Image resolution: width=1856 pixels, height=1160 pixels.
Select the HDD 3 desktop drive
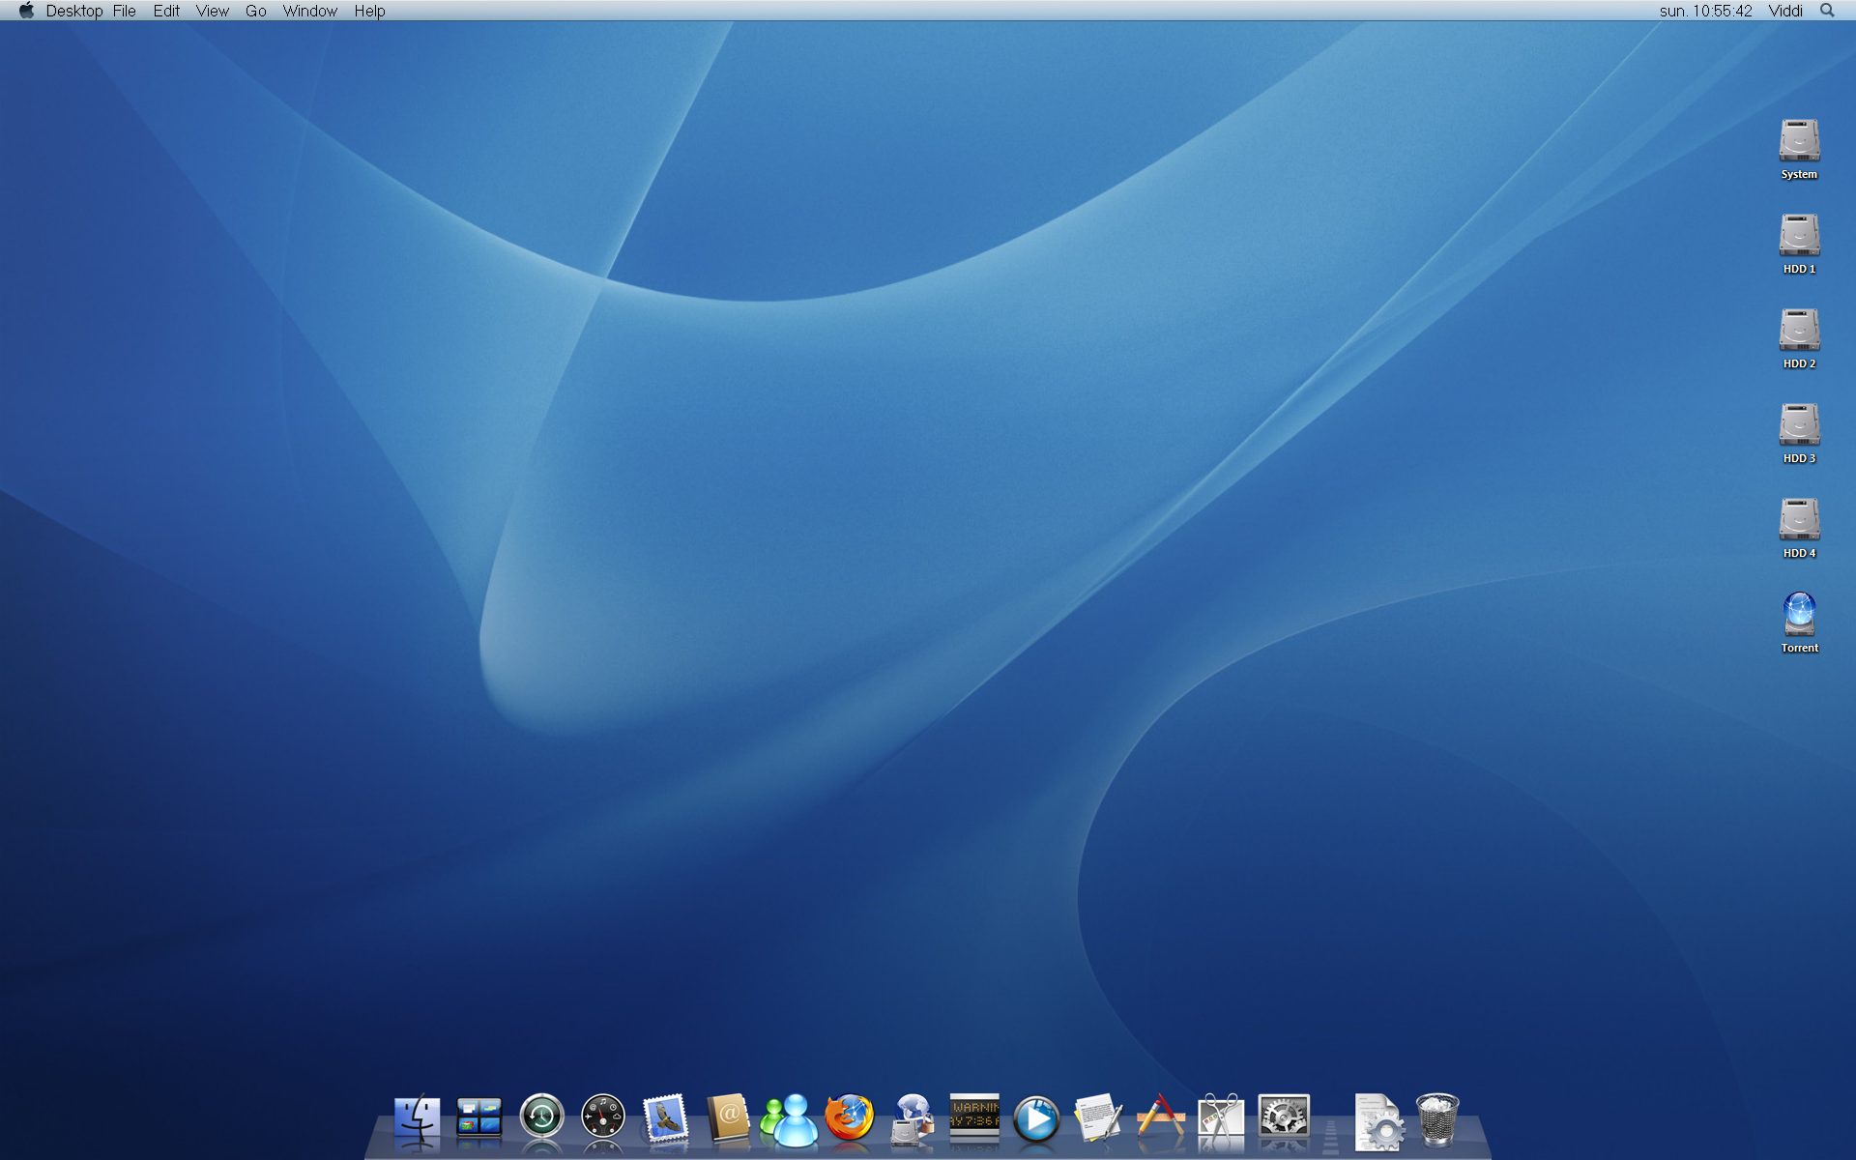point(1799,425)
